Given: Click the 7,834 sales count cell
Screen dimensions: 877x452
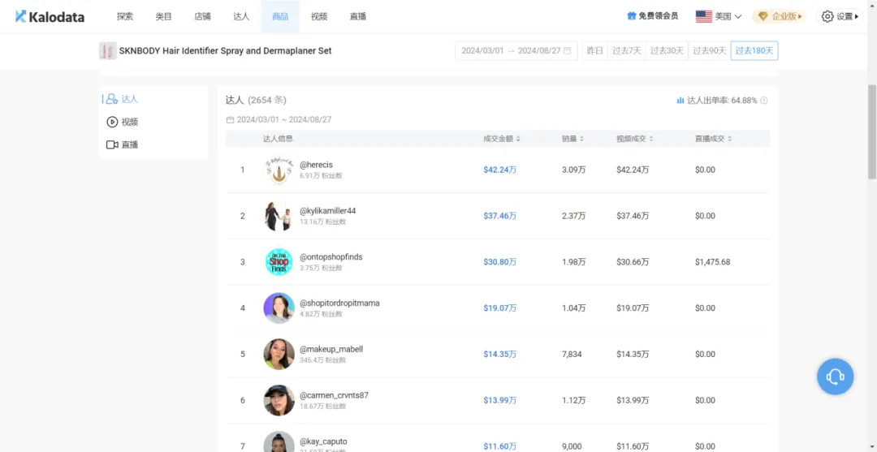Looking at the screenshot, I should pyautogui.click(x=572, y=355).
